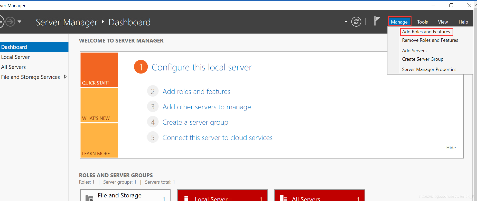Click the refresh dashboard icon
This screenshot has width=477, height=201.
(x=356, y=22)
